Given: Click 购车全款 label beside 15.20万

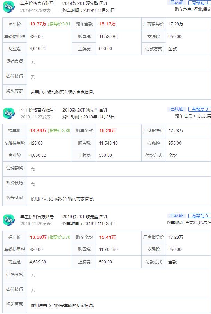Looking at the screenshot, I should (84, 131).
